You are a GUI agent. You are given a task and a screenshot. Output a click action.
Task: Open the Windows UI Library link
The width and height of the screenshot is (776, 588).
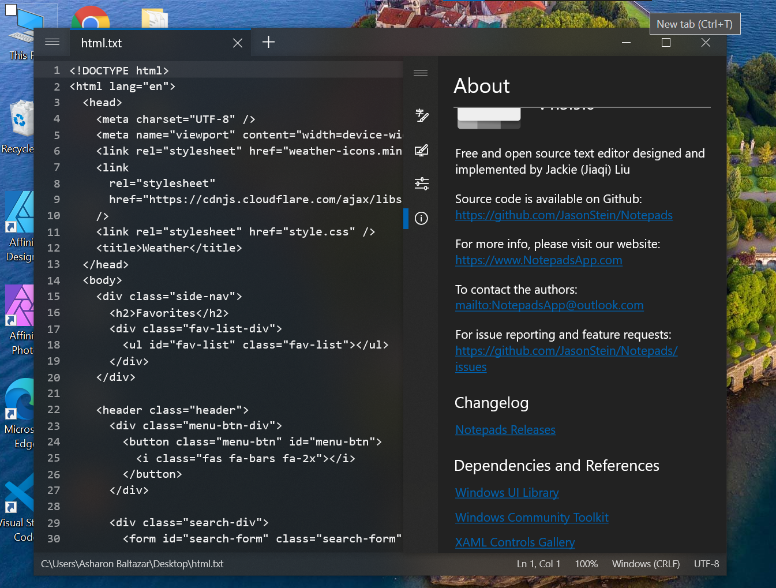click(x=507, y=493)
